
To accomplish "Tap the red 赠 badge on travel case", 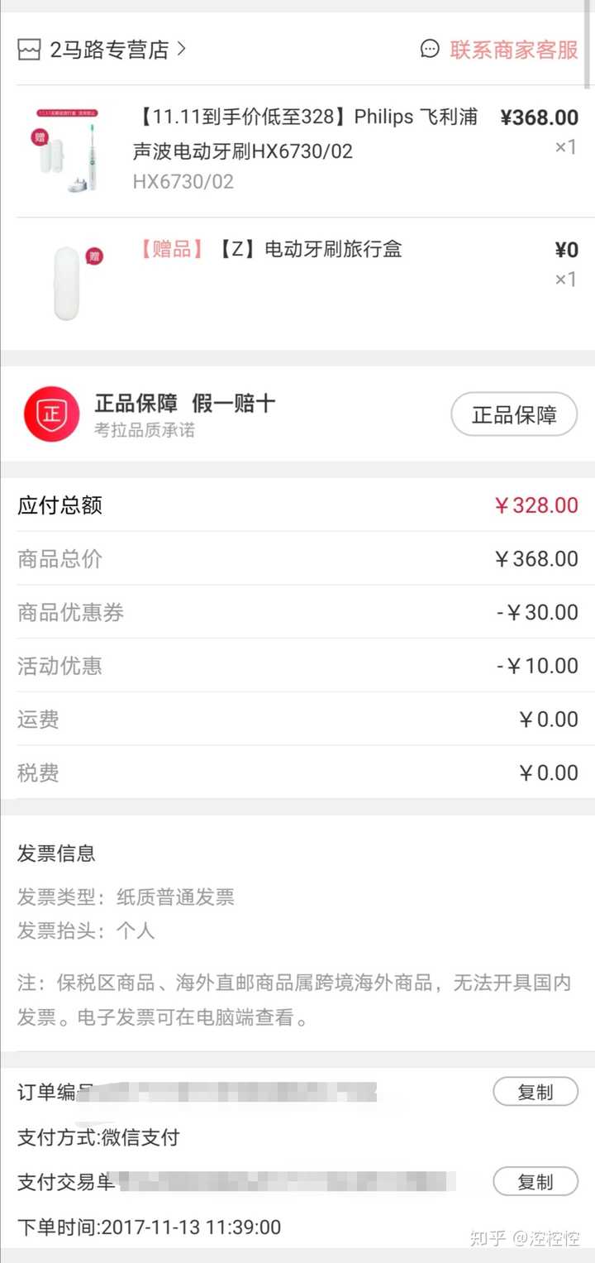I will point(95,256).
